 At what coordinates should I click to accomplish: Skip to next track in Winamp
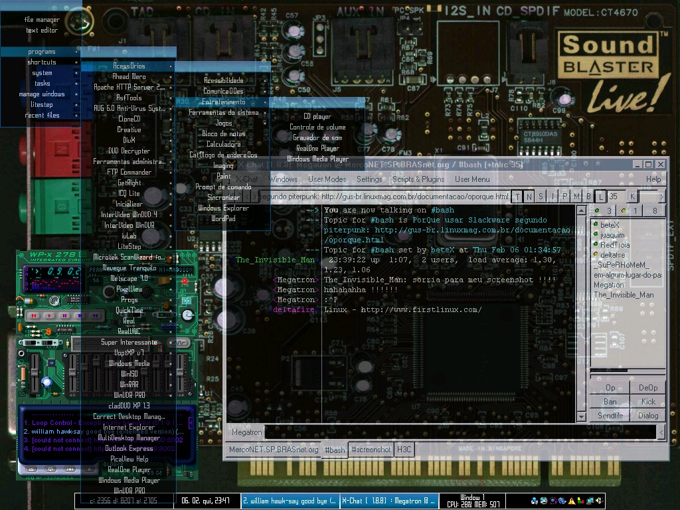pos(95,315)
